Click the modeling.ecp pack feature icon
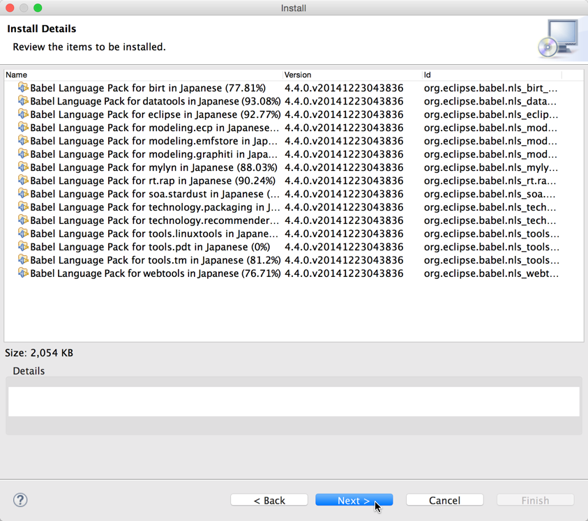 coord(23,127)
